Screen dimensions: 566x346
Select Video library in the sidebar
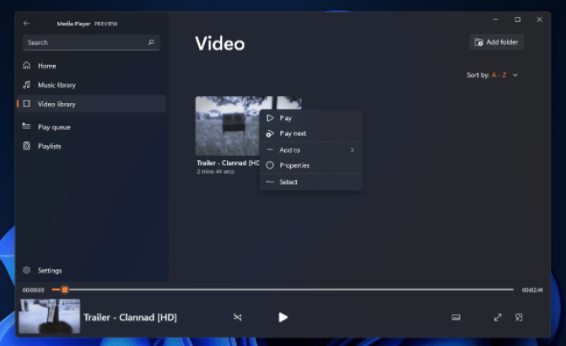tap(91, 104)
